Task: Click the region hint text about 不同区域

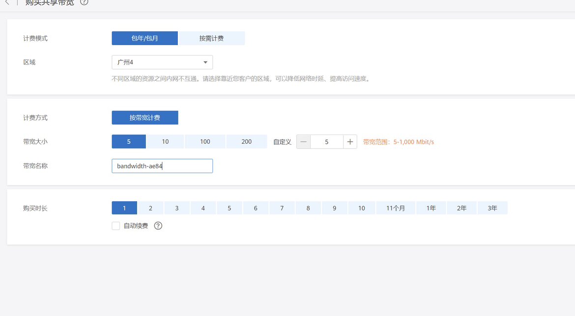Action: click(241, 79)
